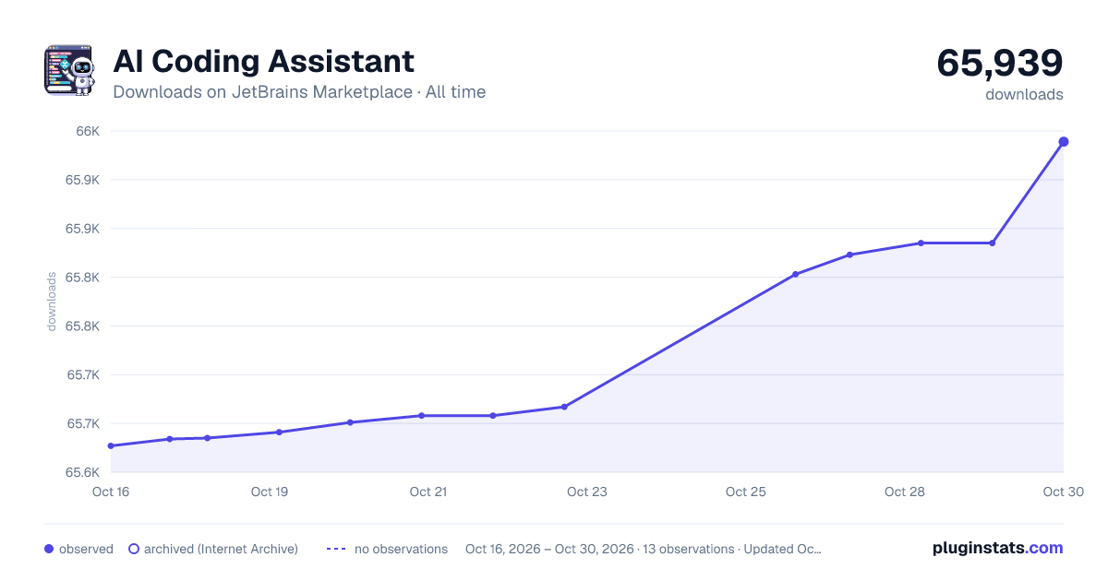The width and height of the screenshot is (1108, 581).
Task: Click the rotated "downloads" y-axis title
Action: pyautogui.click(x=53, y=302)
